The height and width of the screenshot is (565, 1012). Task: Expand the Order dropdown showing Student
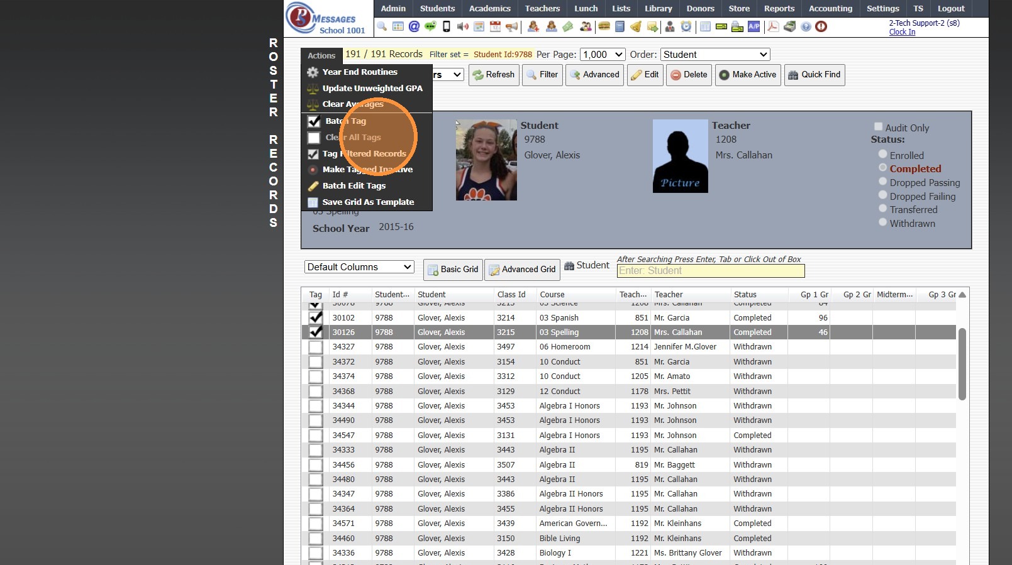(715, 55)
